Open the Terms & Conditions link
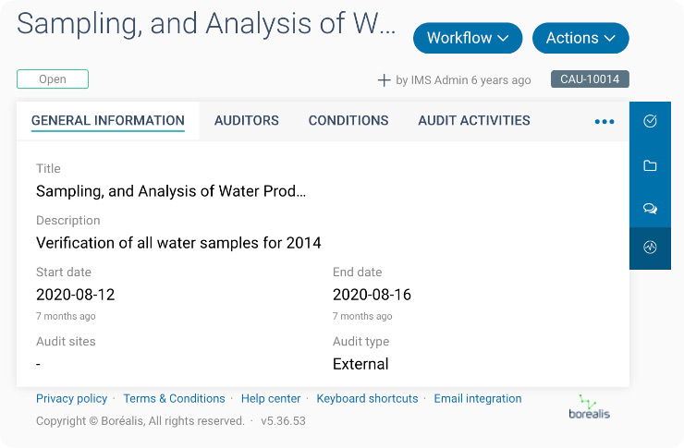 click(x=174, y=399)
